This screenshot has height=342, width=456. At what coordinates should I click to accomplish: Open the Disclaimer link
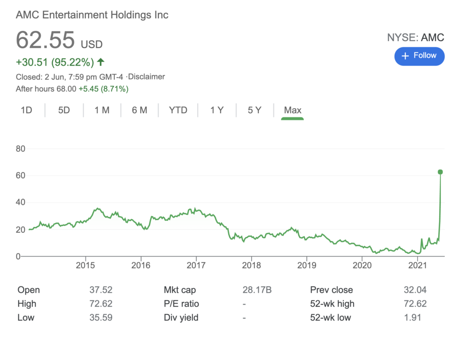point(146,77)
